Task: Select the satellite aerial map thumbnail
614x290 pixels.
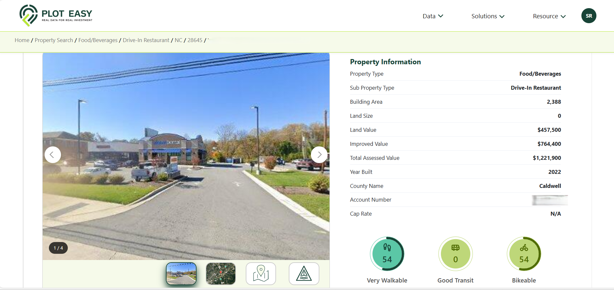Action: pos(221,274)
